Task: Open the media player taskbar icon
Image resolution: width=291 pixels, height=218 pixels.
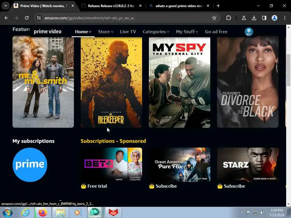Action: pyautogui.click(x=77, y=212)
